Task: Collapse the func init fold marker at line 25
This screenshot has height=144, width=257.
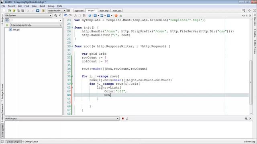Action: click(x=72, y=28)
